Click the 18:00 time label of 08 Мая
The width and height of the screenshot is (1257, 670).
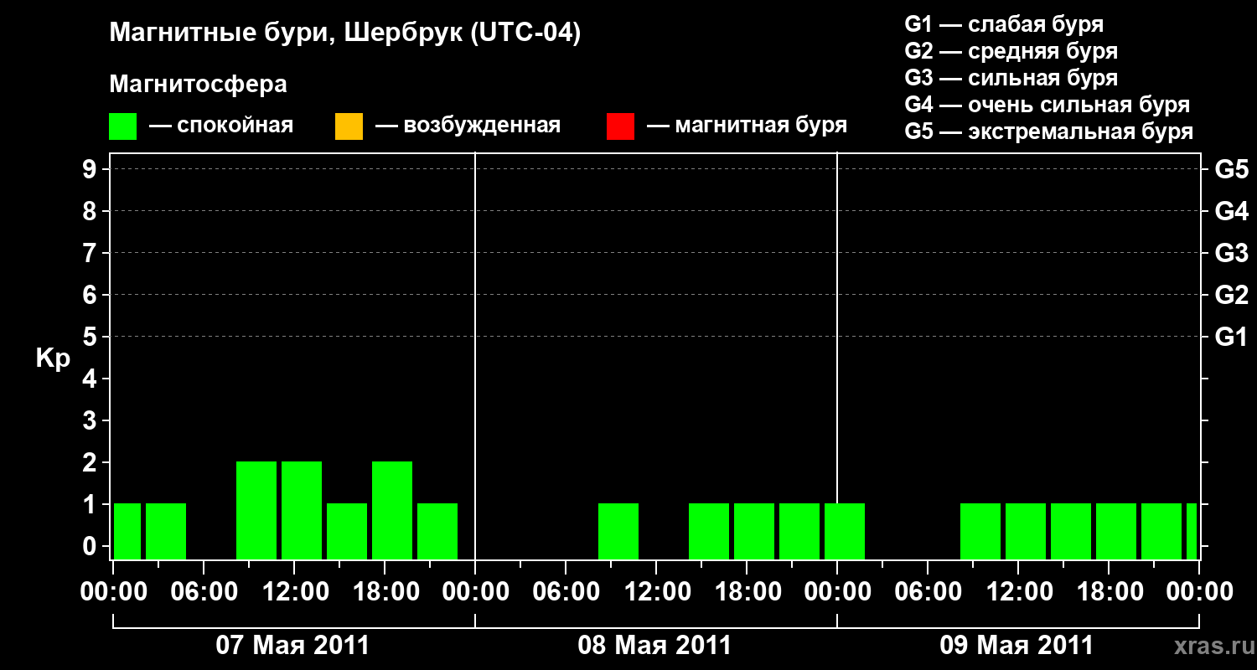coord(747,592)
